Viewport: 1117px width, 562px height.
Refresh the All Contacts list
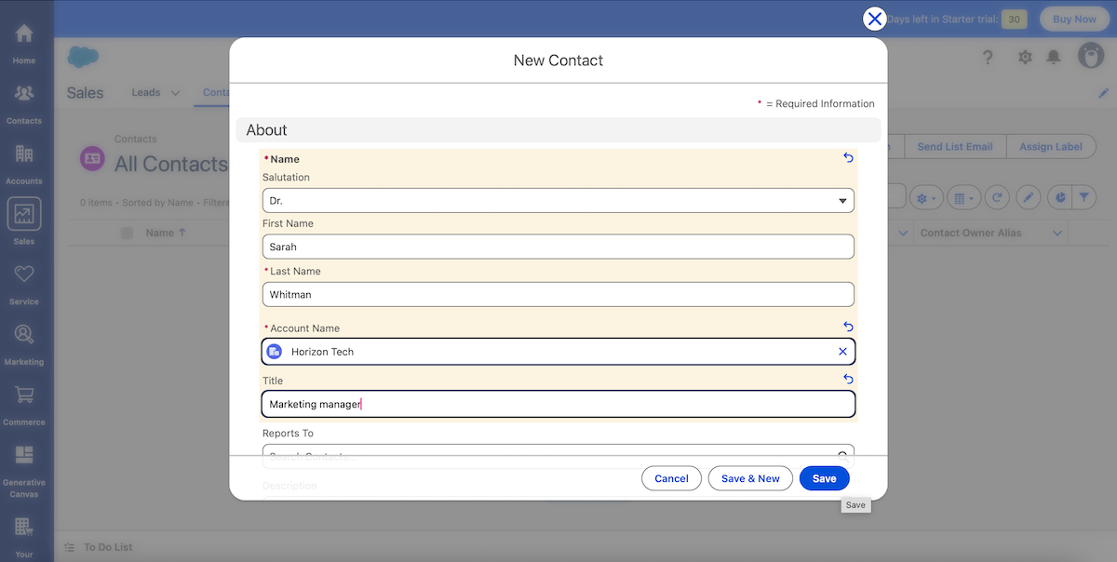[997, 197]
